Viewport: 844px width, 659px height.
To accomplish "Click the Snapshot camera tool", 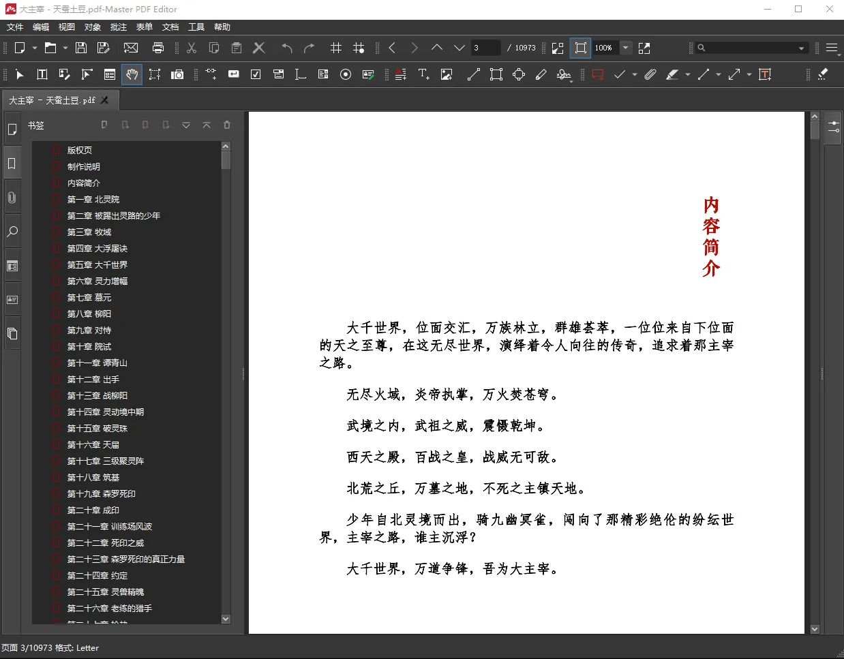I will 177,74.
